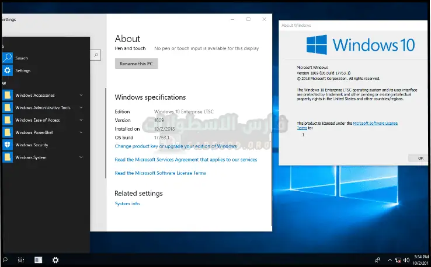Click the Windows Accessories folder icon
The height and width of the screenshot is (267, 431).
(x=8, y=95)
